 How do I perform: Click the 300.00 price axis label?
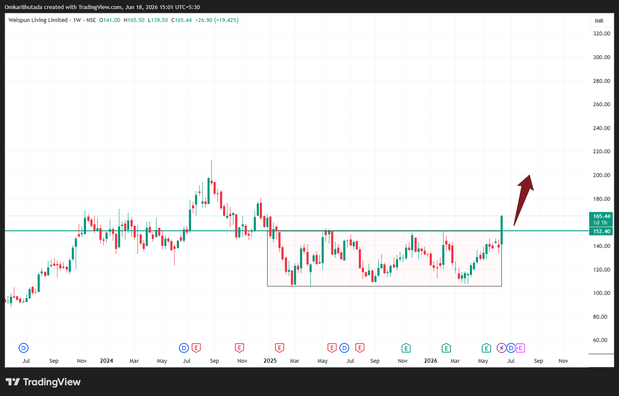tap(602, 57)
